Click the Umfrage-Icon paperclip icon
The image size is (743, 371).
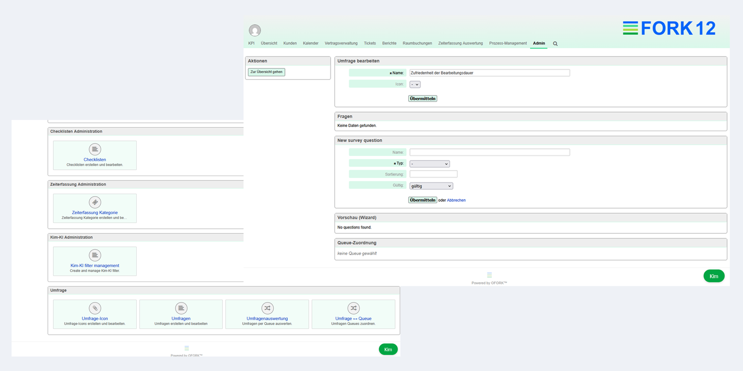pos(95,308)
